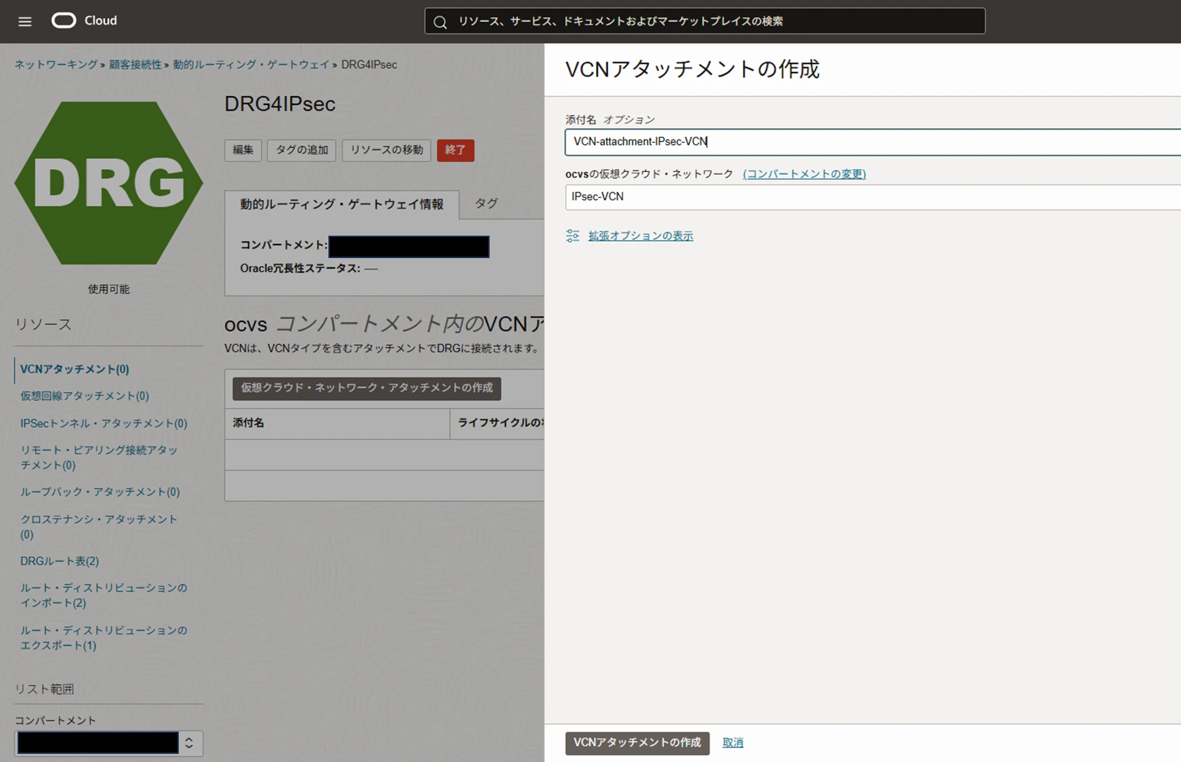Open the コンパートメント list scope selector
Viewport: 1181px width, 762px height.
click(108, 743)
